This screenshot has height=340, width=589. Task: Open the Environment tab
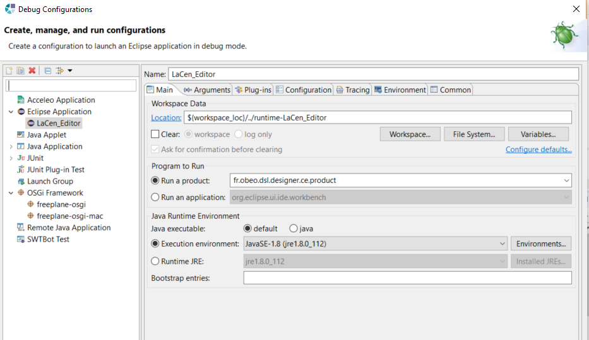click(x=400, y=90)
